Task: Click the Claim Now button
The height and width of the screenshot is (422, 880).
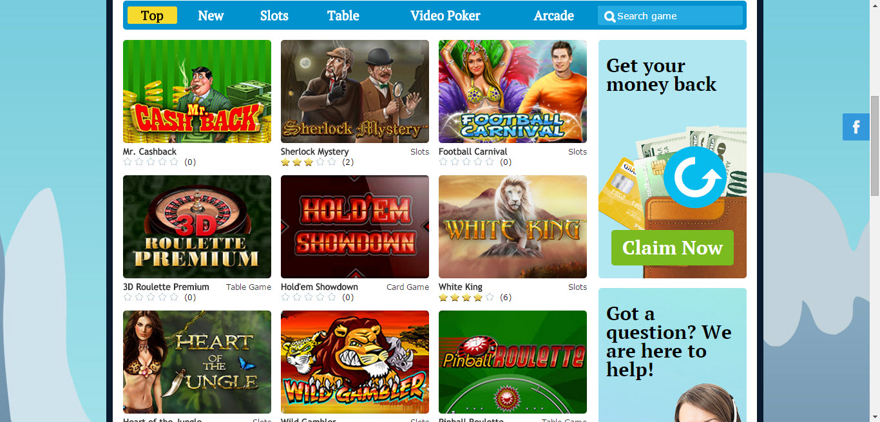Action: click(673, 248)
